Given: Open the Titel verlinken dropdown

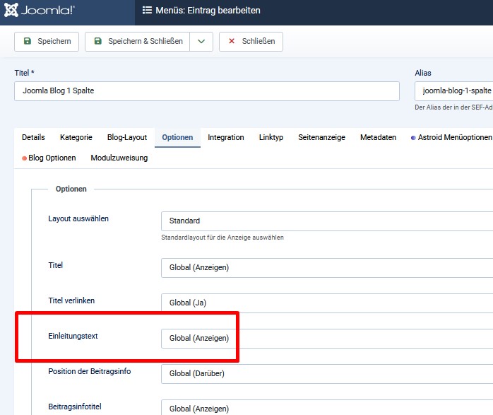Looking at the screenshot, I should pyautogui.click(x=327, y=303).
